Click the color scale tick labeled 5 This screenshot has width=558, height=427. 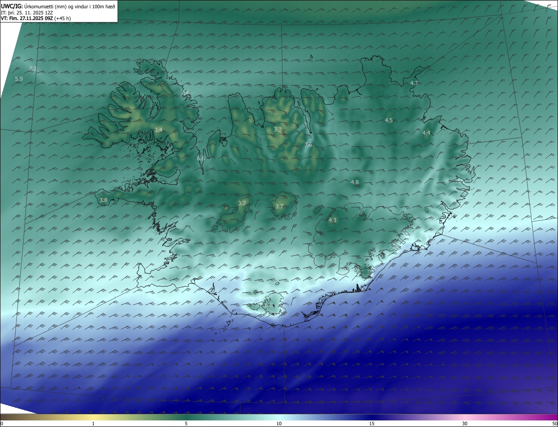(186, 424)
